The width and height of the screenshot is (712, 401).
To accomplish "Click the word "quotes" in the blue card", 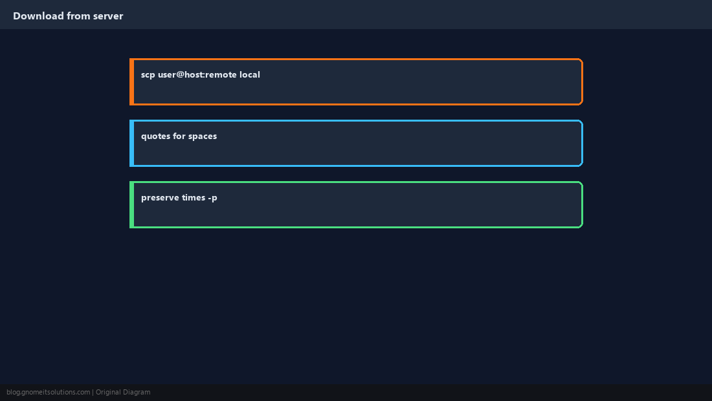I will (156, 136).
